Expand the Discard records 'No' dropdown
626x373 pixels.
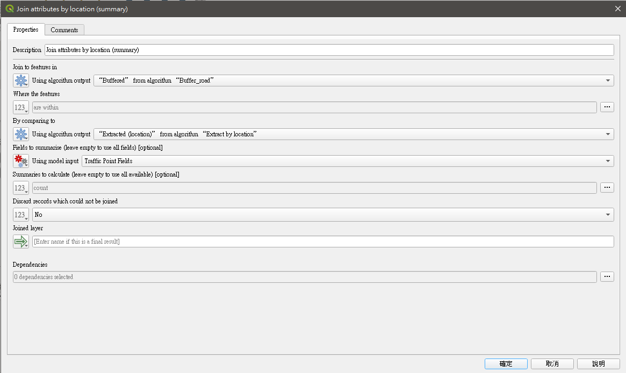point(322,215)
